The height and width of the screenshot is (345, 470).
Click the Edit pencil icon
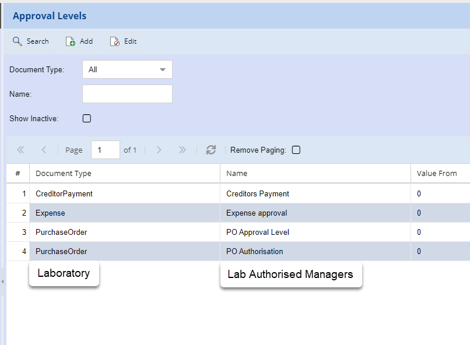click(x=115, y=41)
